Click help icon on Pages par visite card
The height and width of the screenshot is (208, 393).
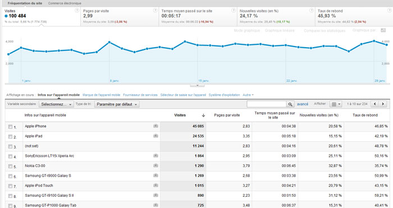(x=155, y=11)
